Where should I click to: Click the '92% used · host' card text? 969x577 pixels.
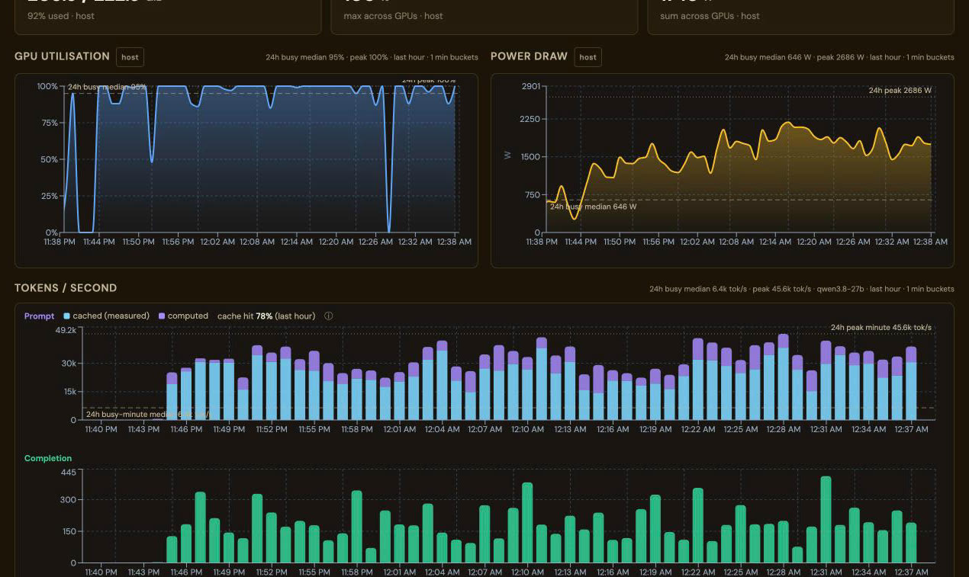point(61,16)
